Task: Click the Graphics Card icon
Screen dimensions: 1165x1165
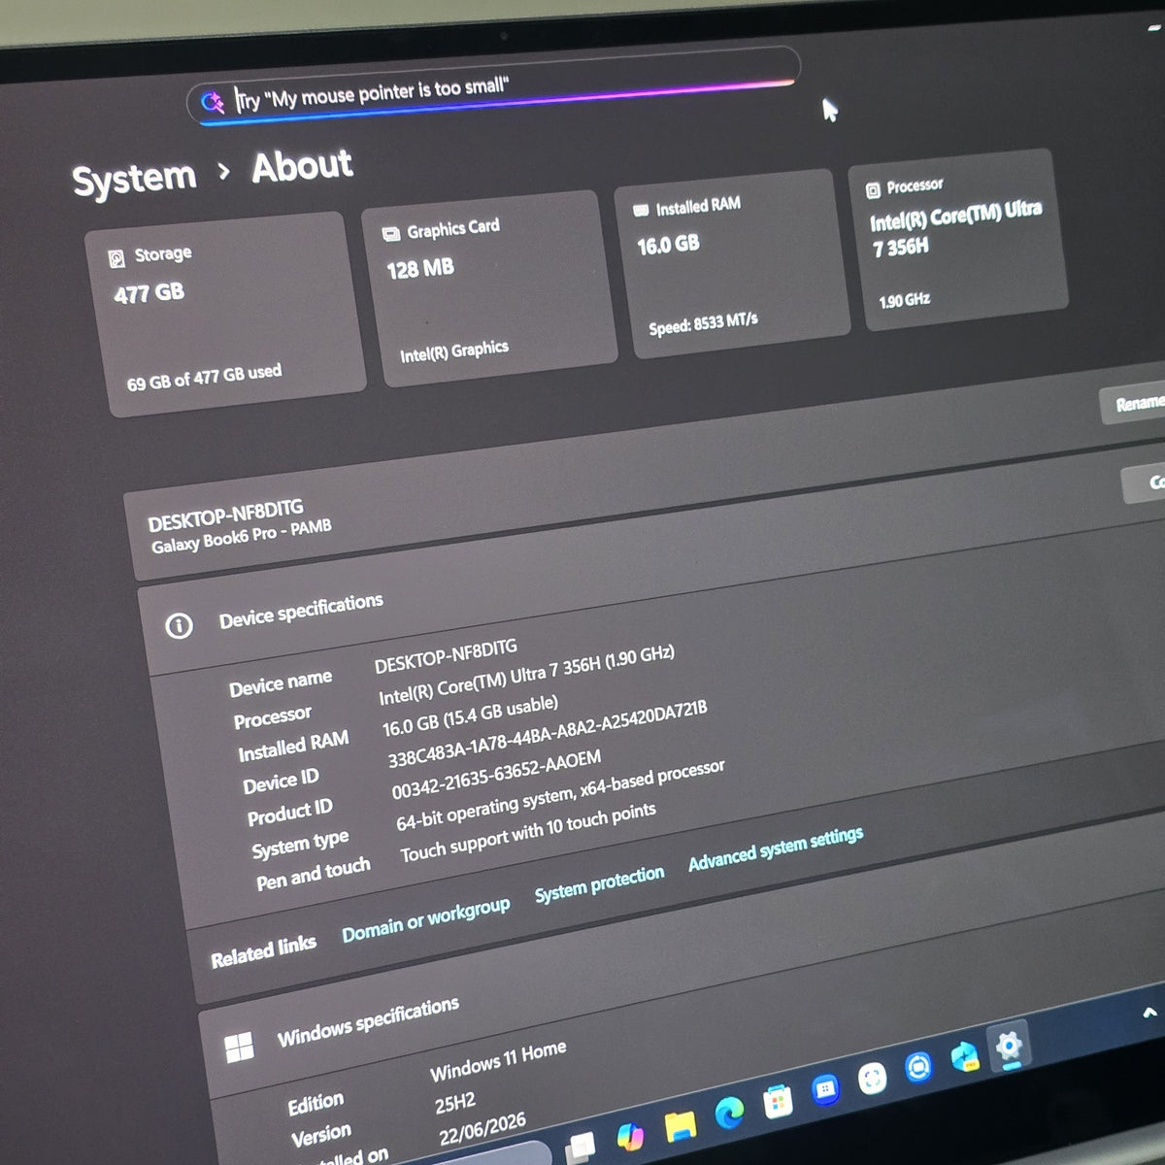Action: point(390,234)
